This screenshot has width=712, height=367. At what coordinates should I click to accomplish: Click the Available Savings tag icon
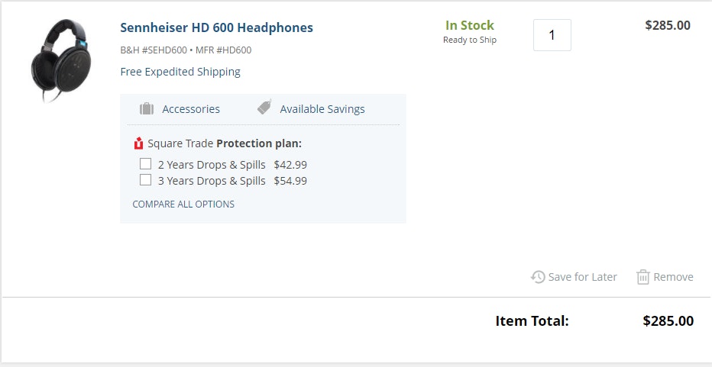coord(264,108)
